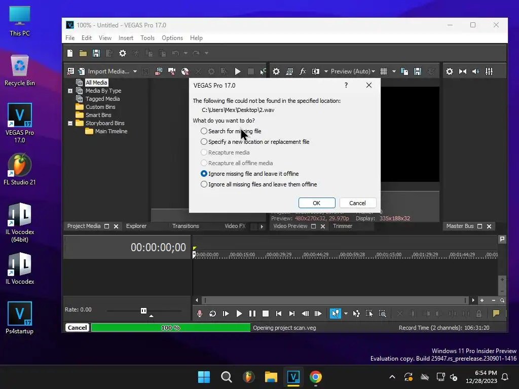This screenshot has width=519, height=389.
Task: Switch to the Video FX tab
Action: click(235, 226)
